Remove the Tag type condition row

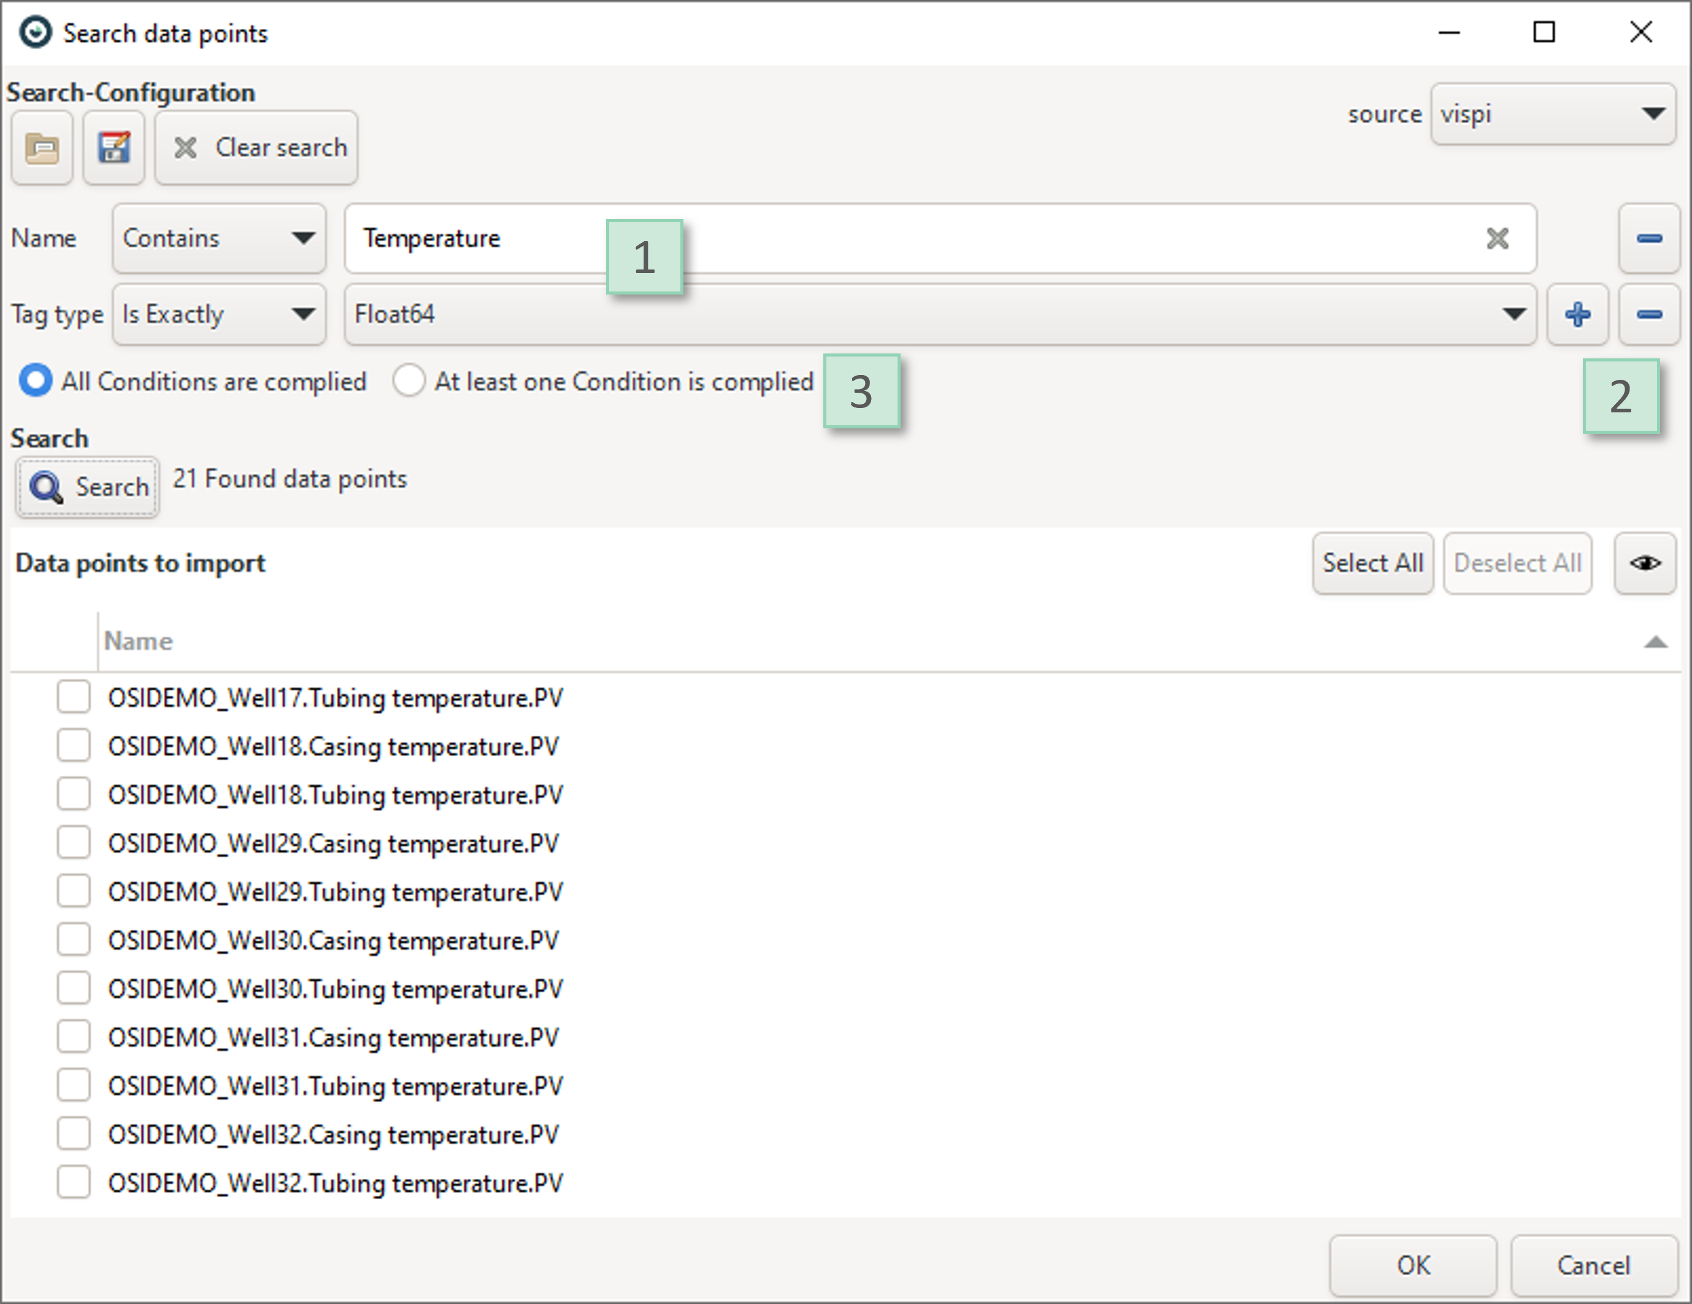(1648, 314)
